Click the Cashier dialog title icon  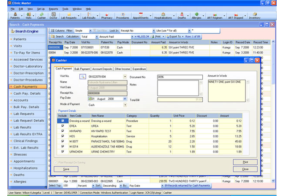pos(54,60)
